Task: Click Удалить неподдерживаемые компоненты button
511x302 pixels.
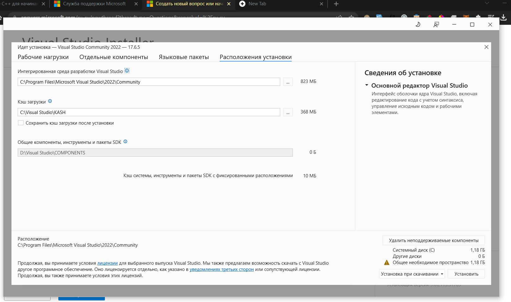Action: tap(433, 240)
